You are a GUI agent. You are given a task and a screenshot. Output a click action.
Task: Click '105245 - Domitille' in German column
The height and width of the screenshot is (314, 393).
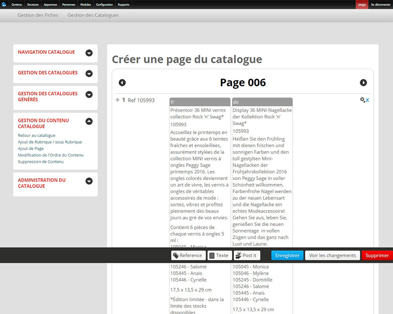(252, 280)
